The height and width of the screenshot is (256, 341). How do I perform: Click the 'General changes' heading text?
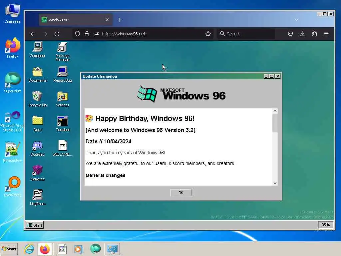106,175
